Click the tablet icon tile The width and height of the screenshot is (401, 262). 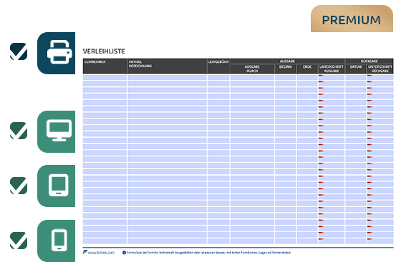point(57,186)
